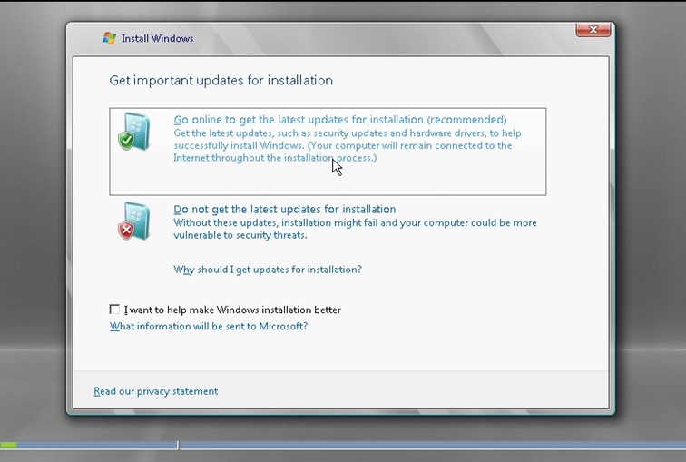Click the green shield update icon
This screenshot has height=462, width=686.
pyautogui.click(x=132, y=133)
